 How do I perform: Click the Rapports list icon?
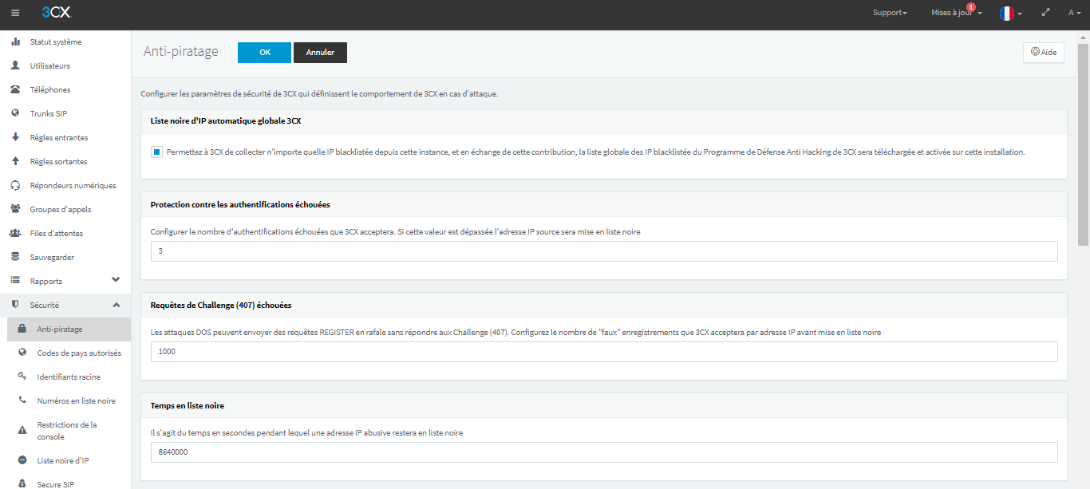click(15, 281)
